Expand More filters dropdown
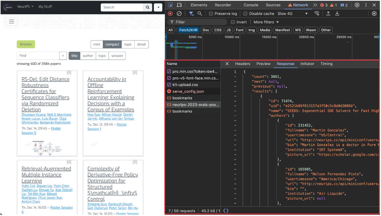Image resolution: width=381 pixels, height=216 pixels. (266, 22)
